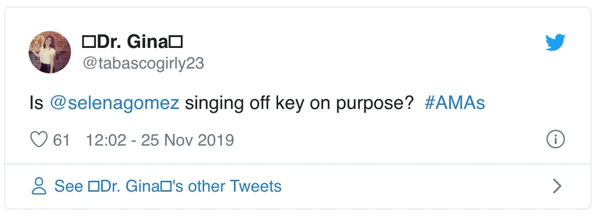See Dr. Gina's other Tweets
The image size is (599, 217).
point(168,186)
